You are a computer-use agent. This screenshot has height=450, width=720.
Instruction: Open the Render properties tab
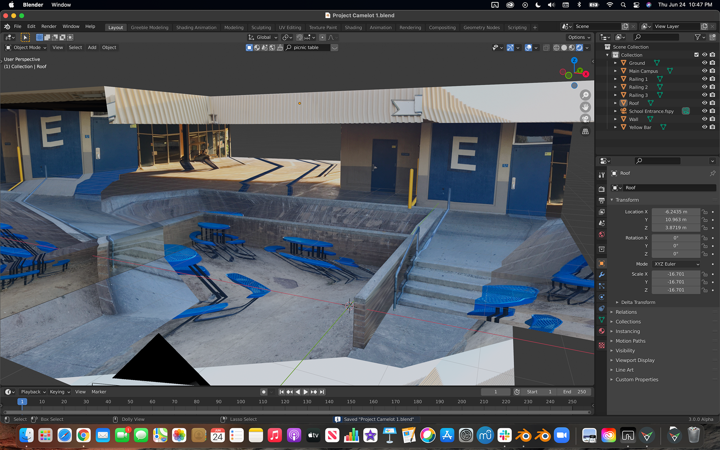tap(601, 189)
